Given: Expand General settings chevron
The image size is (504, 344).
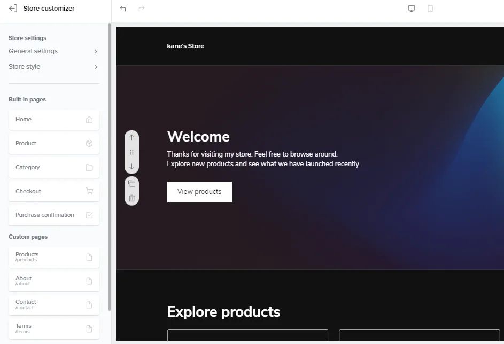Looking at the screenshot, I should [96, 51].
